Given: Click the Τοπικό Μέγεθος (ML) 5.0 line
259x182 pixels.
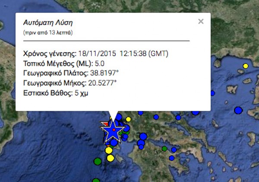Looking at the screenshot, I should tap(64, 63).
